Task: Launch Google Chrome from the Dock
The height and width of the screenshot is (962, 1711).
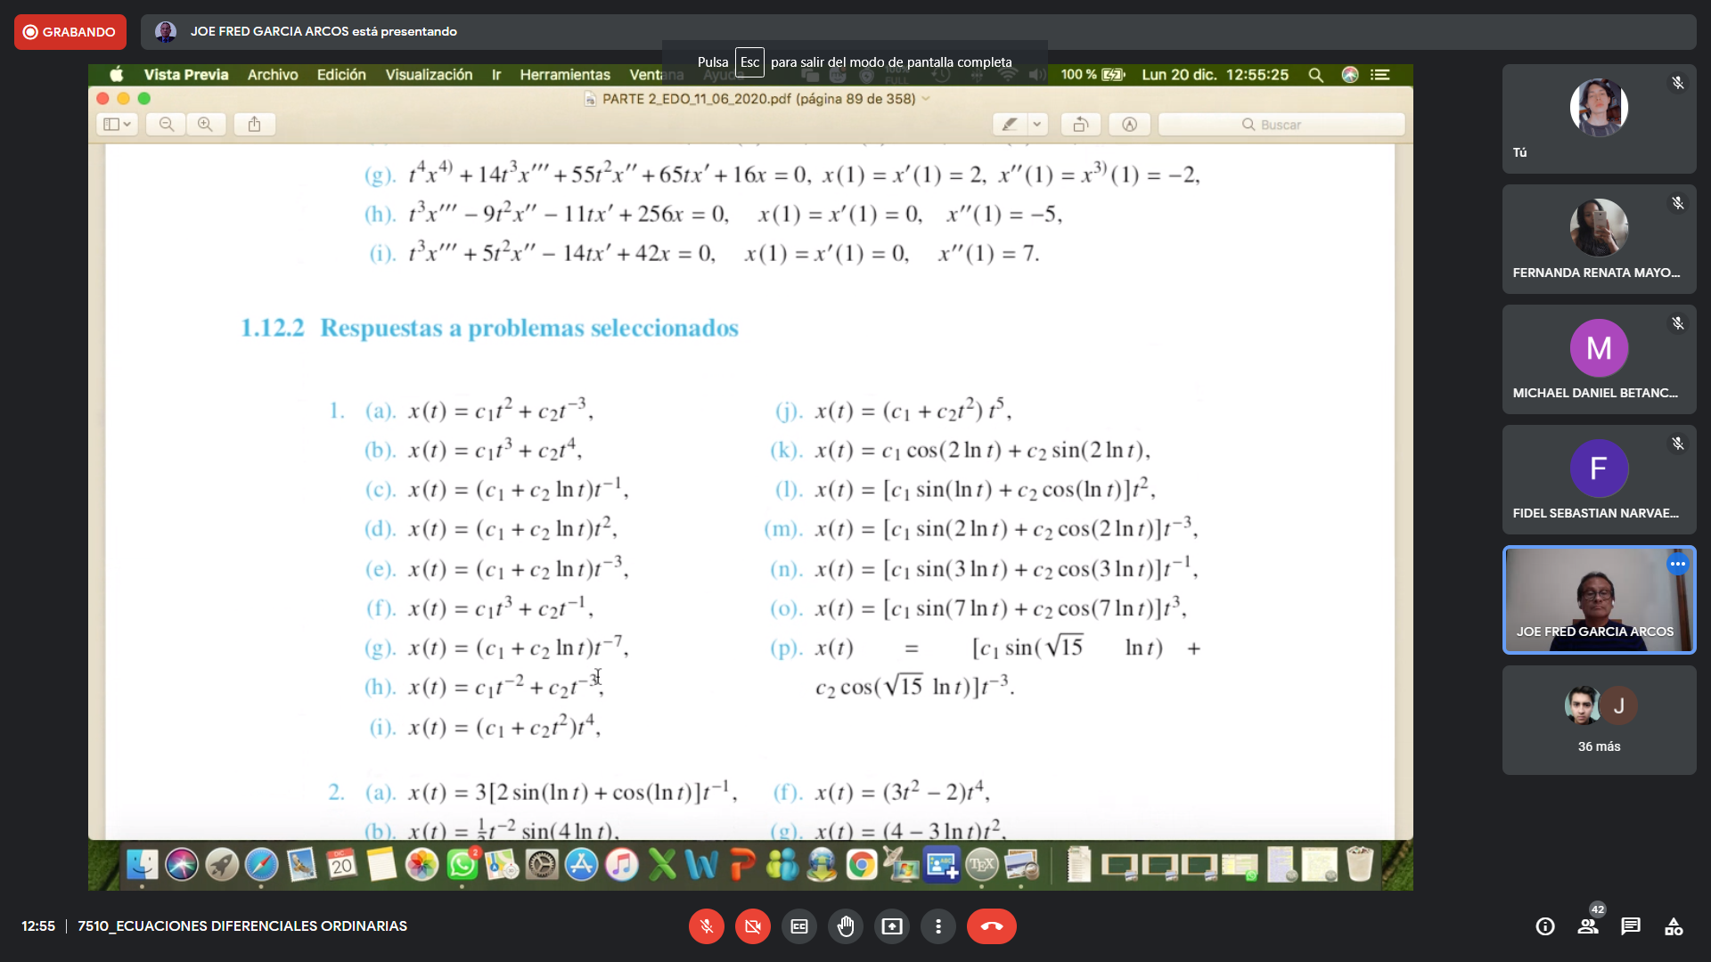Action: pyautogui.click(x=861, y=865)
